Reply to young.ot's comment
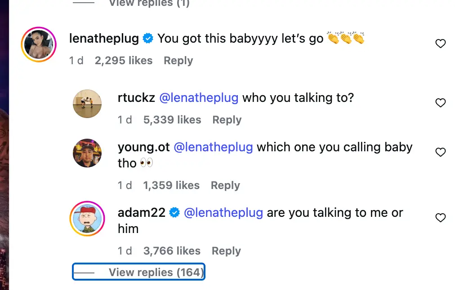455x290 pixels. click(225, 185)
